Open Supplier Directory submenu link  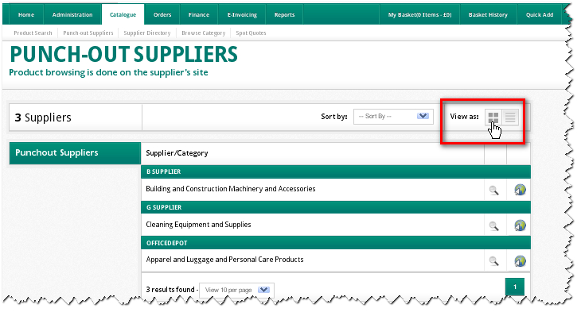tap(147, 33)
